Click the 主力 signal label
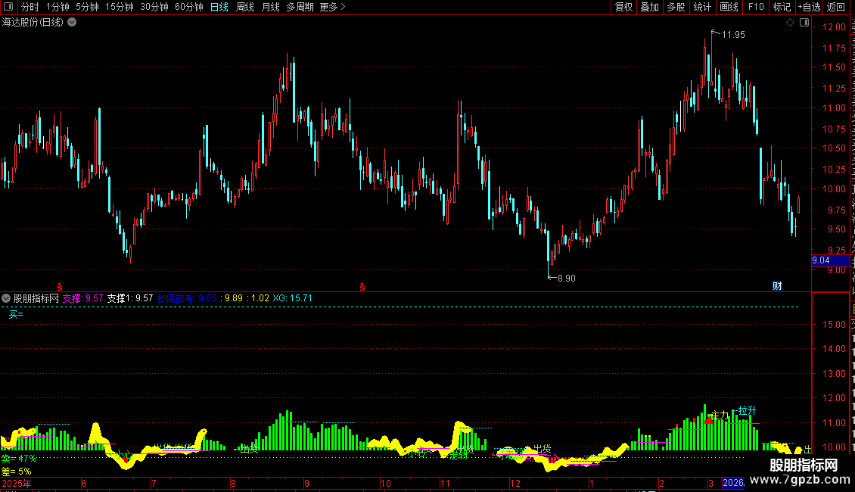Image resolution: width=855 pixels, height=492 pixels. coord(720,415)
